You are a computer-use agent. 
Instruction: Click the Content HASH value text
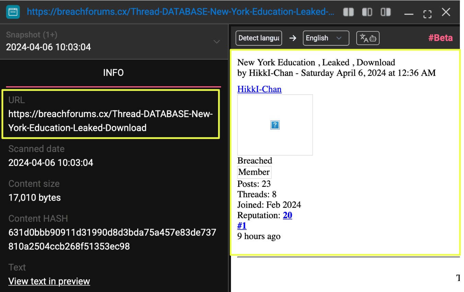[x=112, y=239]
